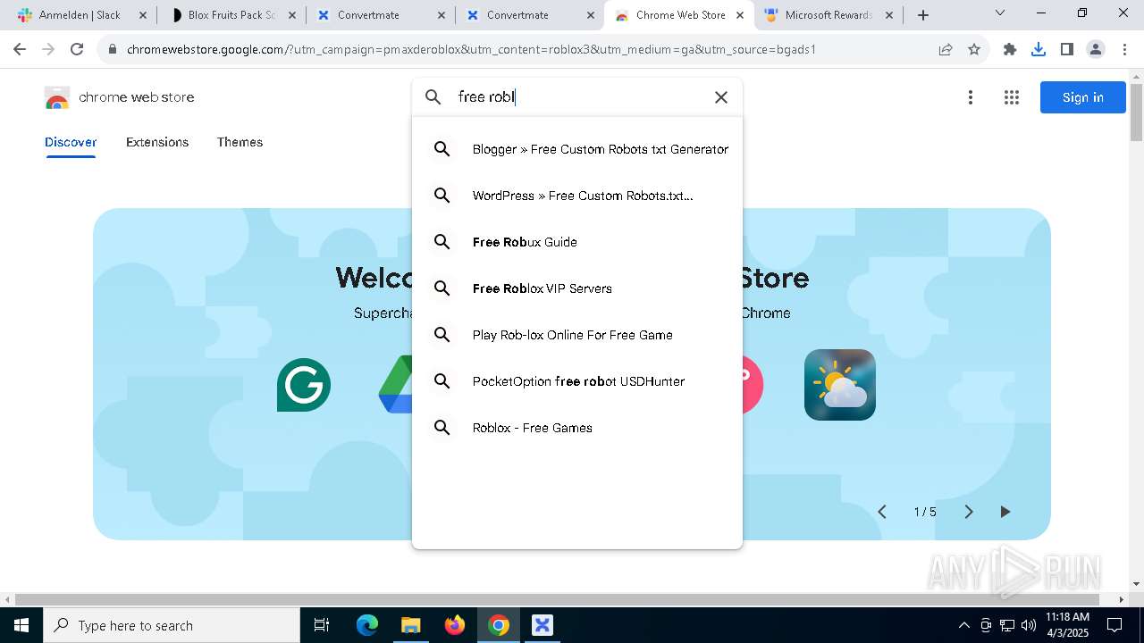Open the Convertmate app on the taskbar

tap(543, 625)
